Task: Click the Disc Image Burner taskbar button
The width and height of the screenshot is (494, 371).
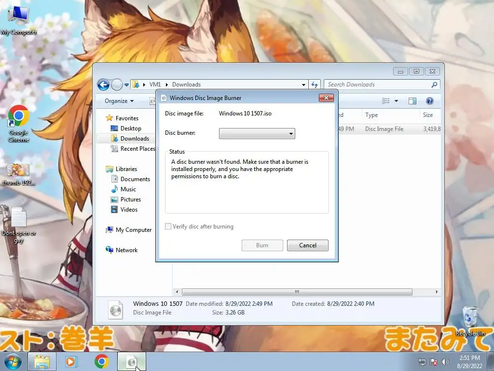Action: point(132,362)
